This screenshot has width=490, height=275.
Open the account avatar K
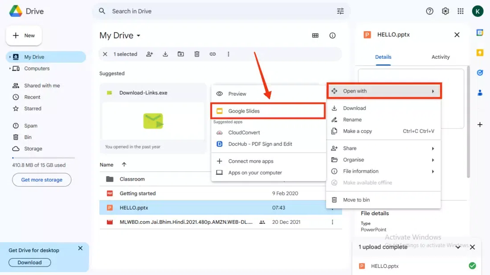pyautogui.click(x=478, y=11)
